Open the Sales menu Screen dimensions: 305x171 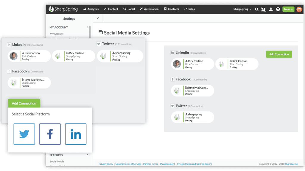189,9
